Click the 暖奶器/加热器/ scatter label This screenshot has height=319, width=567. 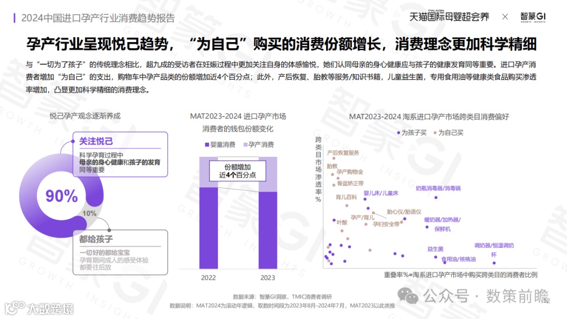coord(443,220)
